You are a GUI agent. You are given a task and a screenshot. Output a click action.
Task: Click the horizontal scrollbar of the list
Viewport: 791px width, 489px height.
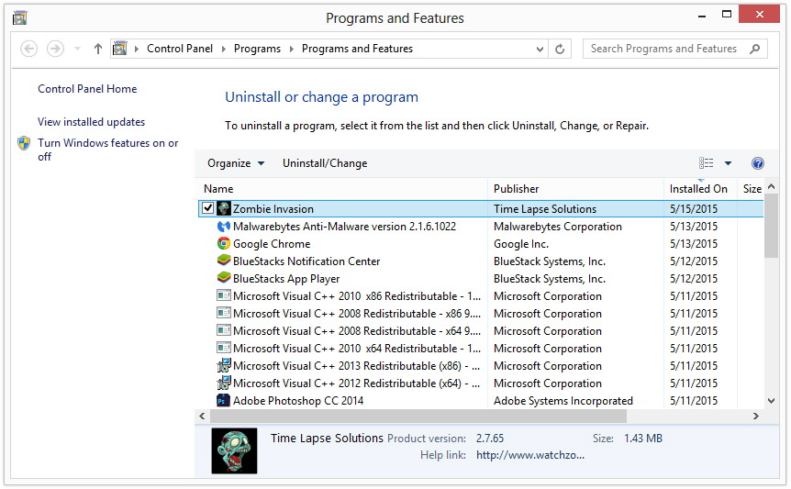(413, 416)
